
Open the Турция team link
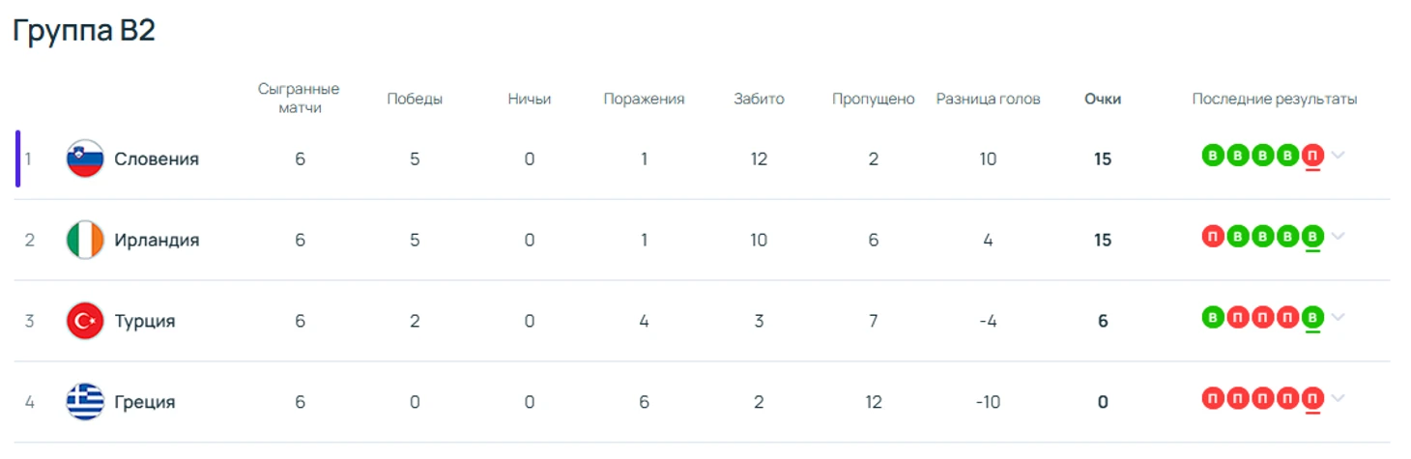coord(145,322)
